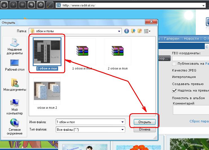Click the wand icon in browser toolbar
209x150 pixels.
tap(50, 5)
